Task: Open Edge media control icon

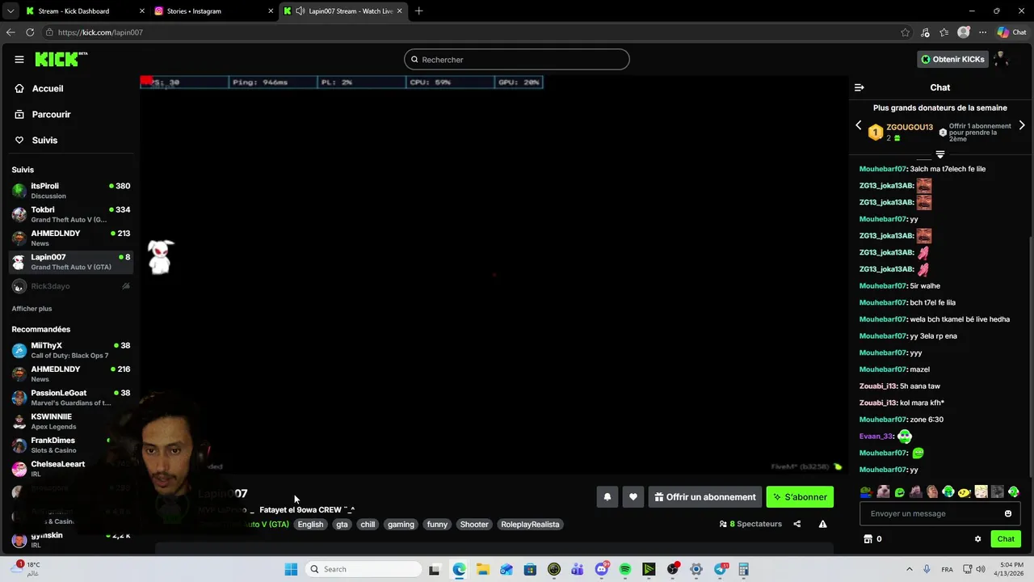Action: [x=925, y=32]
